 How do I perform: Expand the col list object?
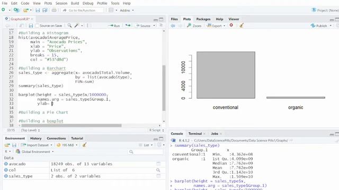click(x=6, y=170)
